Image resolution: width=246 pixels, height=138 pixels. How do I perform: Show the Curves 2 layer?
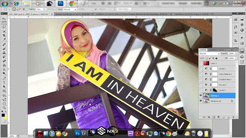point(201,85)
